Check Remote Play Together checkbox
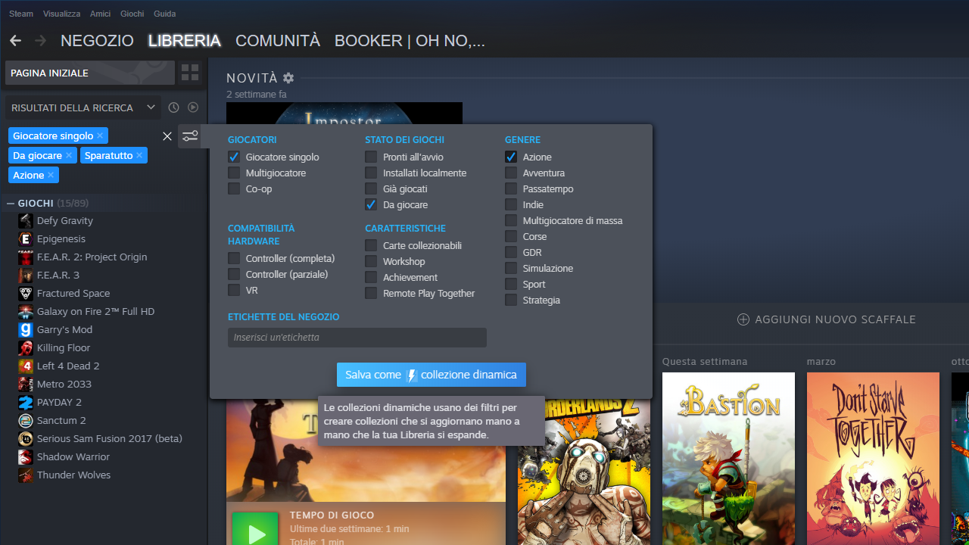 371,293
